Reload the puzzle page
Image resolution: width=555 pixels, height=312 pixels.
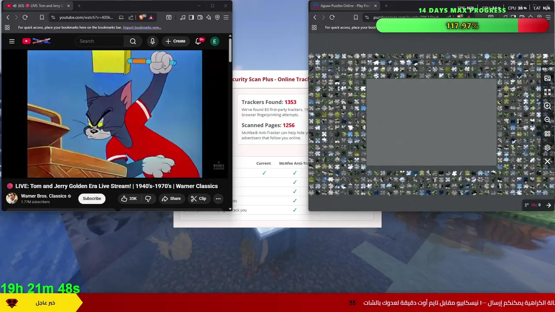click(332, 17)
